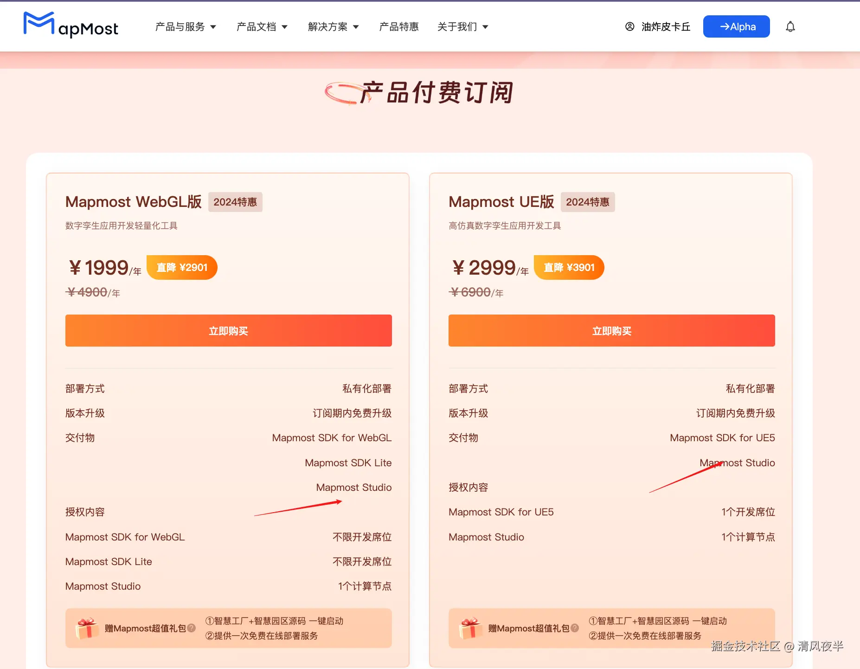The width and height of the screenshot is (860, 669).
Task: Open the 关于我们 menu
Action: click(x=463, y=27)
